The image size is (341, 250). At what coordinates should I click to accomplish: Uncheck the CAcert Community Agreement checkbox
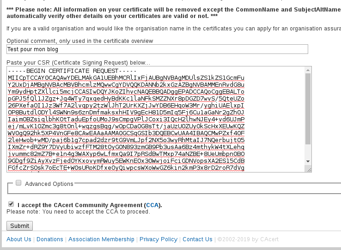pos(11,204)
